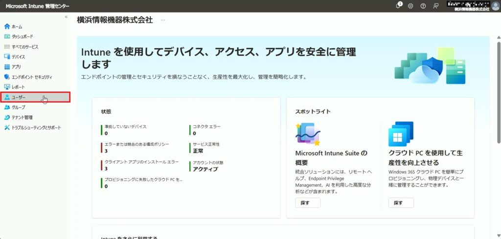The image size is (501, 239).
Task: Click the 横浜情報機器株式会社 page title
Action: pos(114,20)
